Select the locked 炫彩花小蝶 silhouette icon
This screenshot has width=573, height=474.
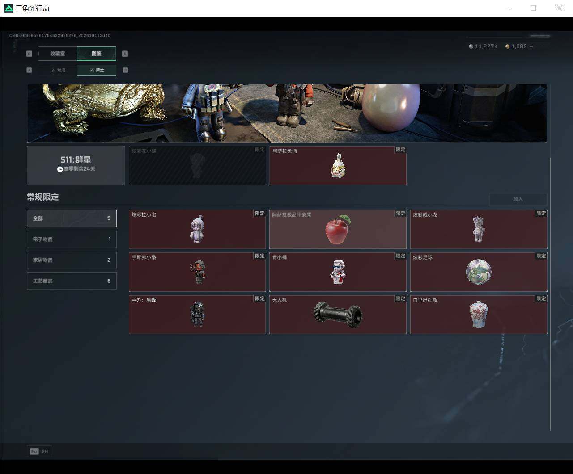pyautogui.click(x=197, y=166)
